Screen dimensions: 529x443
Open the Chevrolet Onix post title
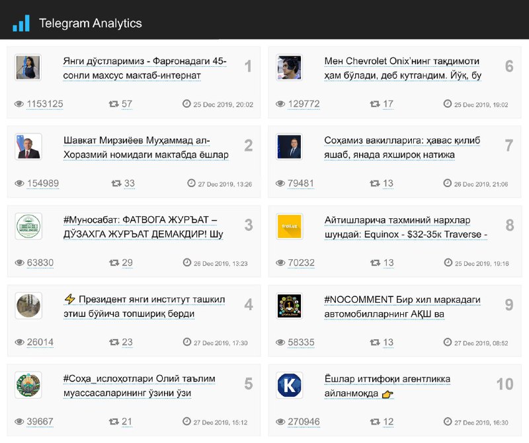(x=403, y=68)
